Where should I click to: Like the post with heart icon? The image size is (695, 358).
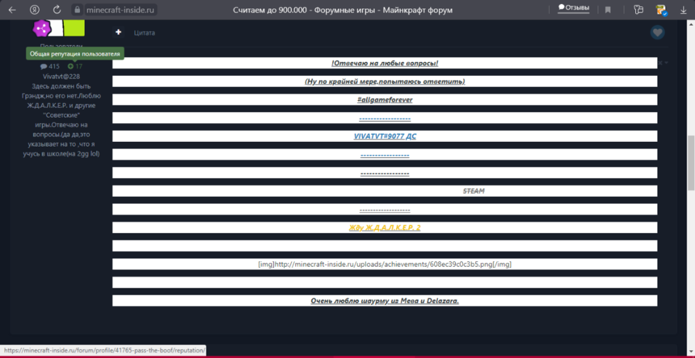[657, 33]
